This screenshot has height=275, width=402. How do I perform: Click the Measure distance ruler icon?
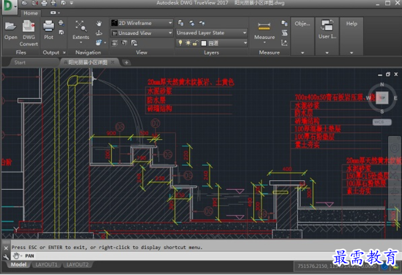264,26
